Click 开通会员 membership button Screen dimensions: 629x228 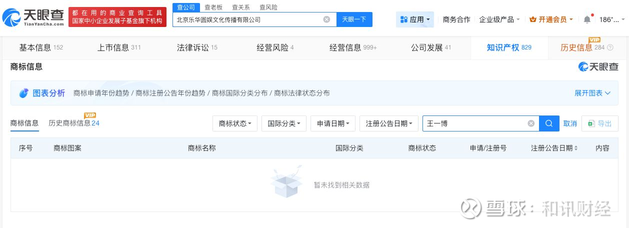pyautogui.click(x=551, y=19)
